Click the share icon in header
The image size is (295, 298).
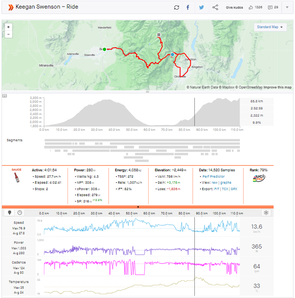[x=215, y=7]
